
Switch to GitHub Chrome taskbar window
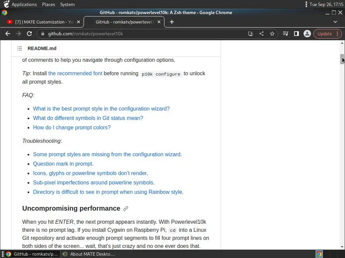click(32, 254)
